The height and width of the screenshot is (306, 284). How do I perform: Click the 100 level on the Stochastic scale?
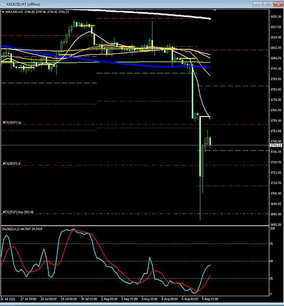click(x=272, y=228)
